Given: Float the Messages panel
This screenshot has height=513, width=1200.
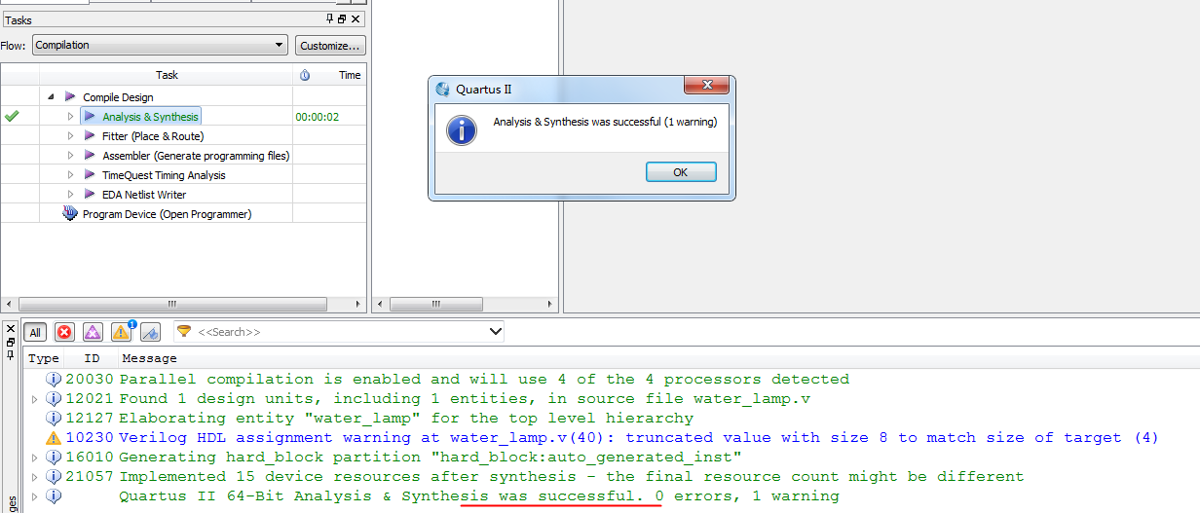Looking at the screenshot, I should tap(11, 343).
